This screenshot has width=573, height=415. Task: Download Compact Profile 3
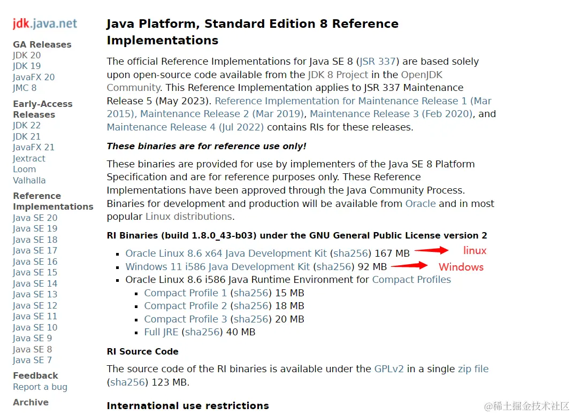tap(185, 319)
